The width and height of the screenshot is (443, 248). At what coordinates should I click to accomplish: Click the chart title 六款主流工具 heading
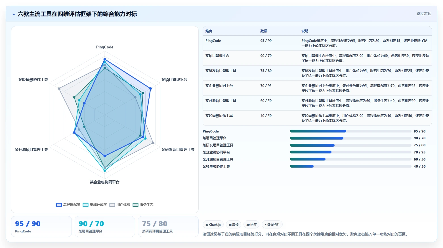(x=77, y=14)
